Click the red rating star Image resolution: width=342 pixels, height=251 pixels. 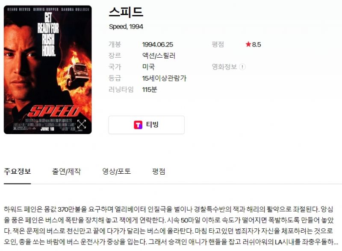tap(248, 44)
